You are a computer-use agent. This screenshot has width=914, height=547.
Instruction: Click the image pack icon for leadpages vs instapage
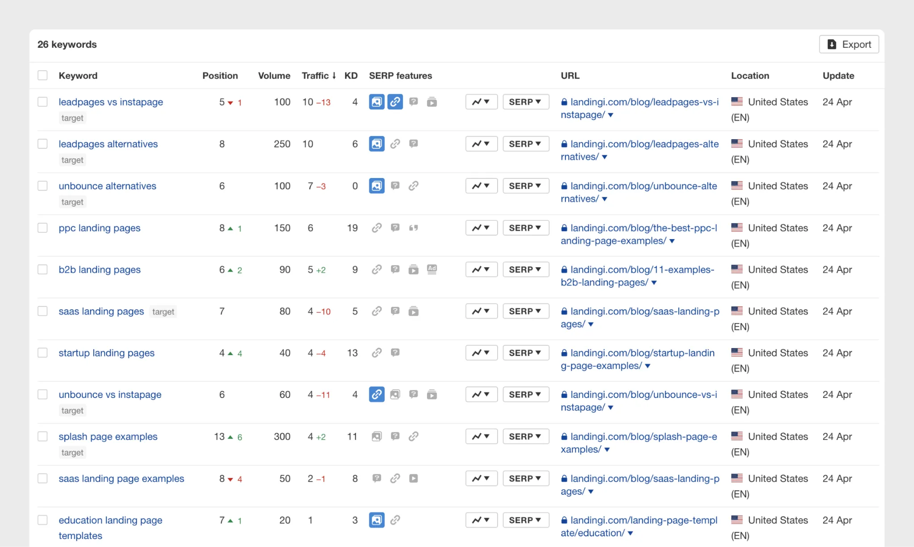tap(377, 102)
